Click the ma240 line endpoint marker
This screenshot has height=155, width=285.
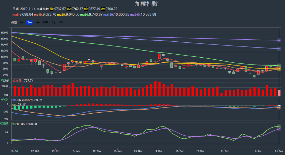point(279,40)
